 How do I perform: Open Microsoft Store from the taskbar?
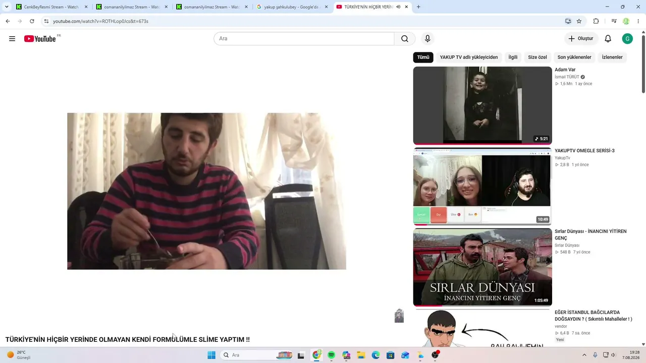391,355
